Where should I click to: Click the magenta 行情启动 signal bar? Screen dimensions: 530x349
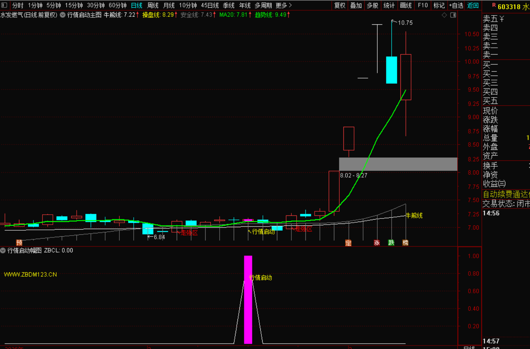tap(248, 300)
